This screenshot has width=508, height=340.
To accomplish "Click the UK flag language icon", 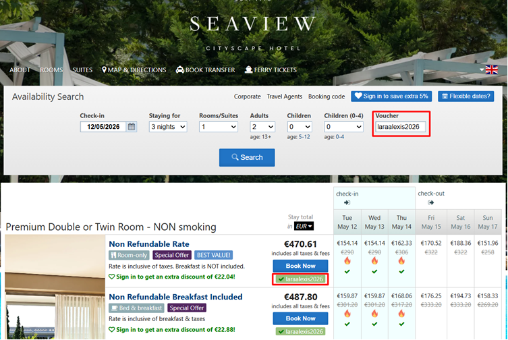I will [491, 69].
